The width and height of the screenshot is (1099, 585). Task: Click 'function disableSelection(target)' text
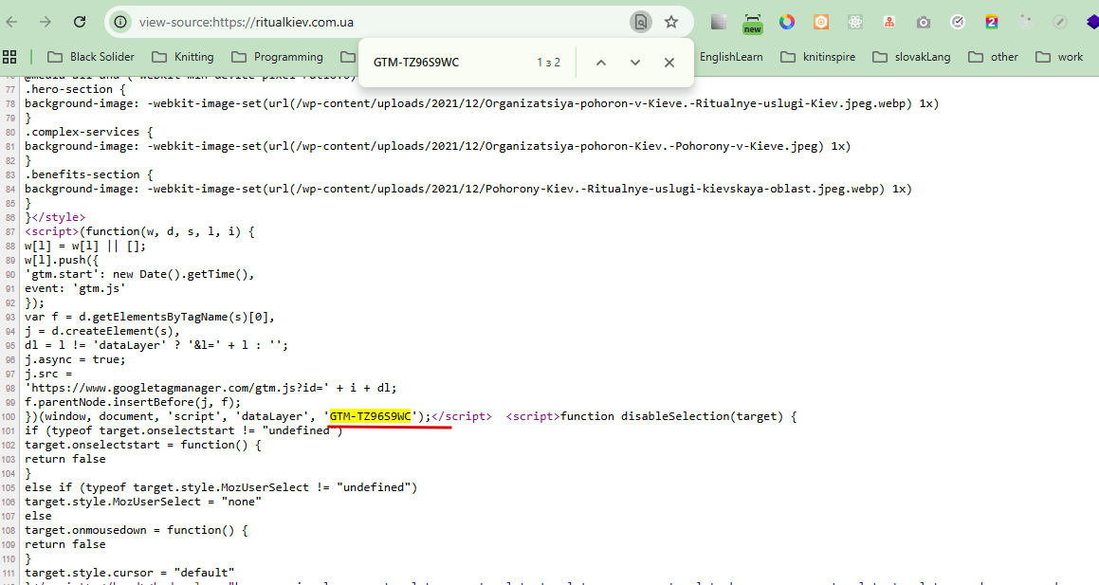672,416
